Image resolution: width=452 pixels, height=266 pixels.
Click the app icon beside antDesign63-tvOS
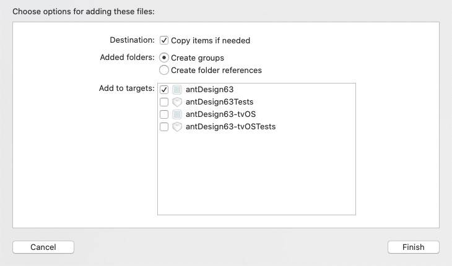(176, 114)
